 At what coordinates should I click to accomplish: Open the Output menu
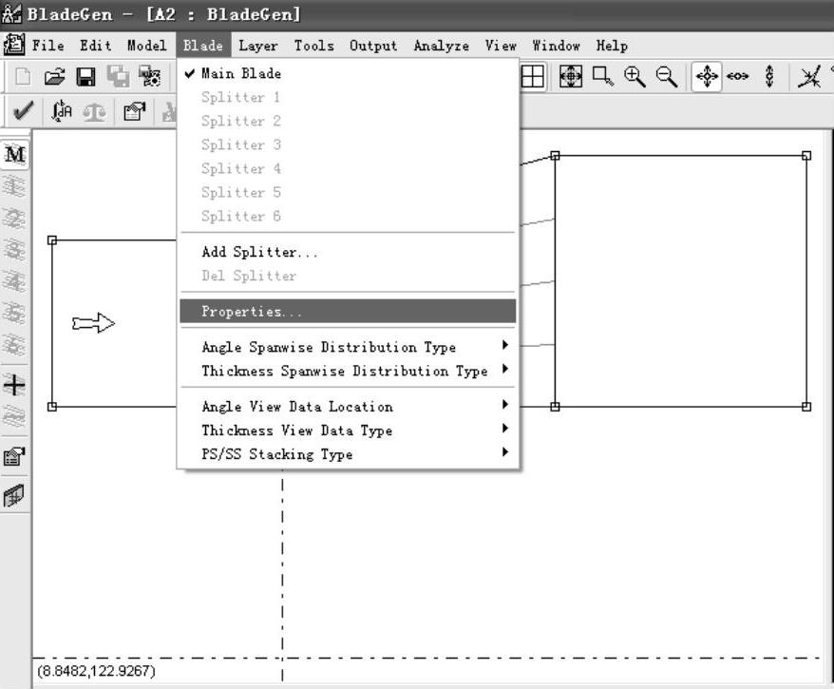[373, 46]
